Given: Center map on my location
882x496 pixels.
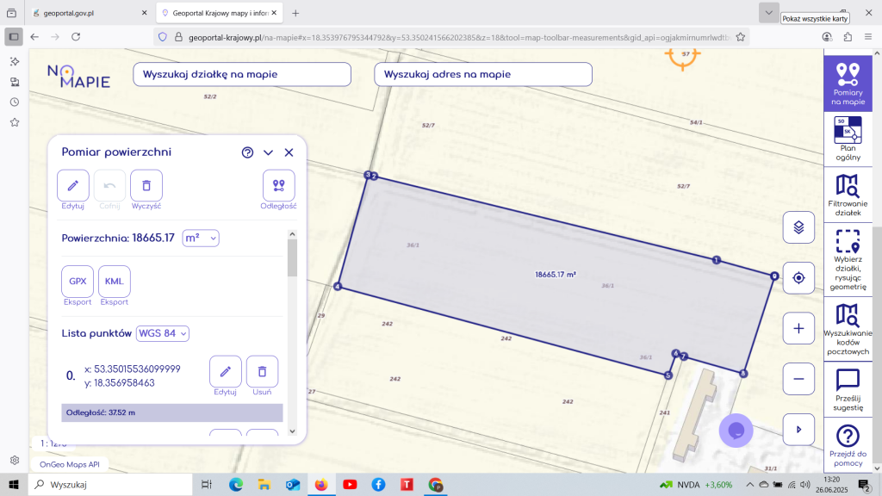Looking at the screenshot, I should click(798, 277).
